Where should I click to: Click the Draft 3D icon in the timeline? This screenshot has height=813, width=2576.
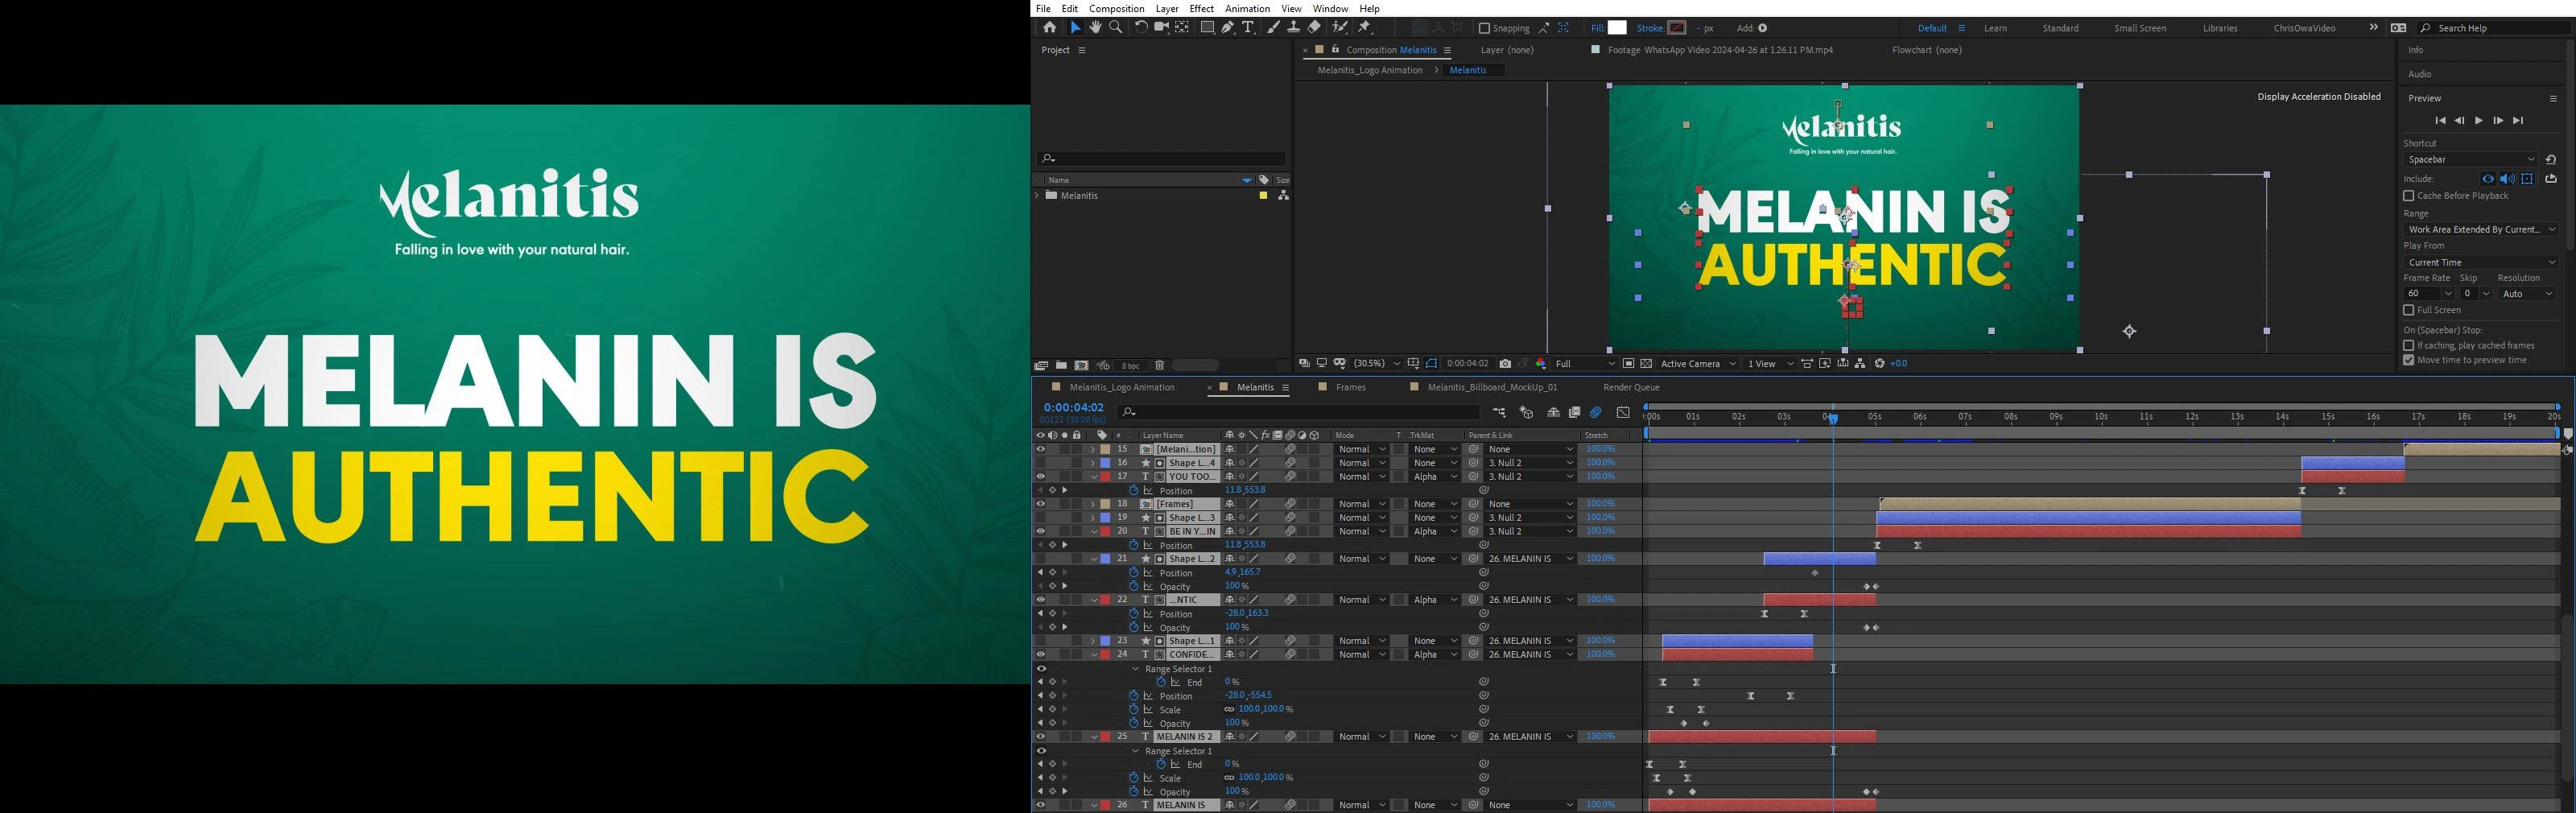1527,412
